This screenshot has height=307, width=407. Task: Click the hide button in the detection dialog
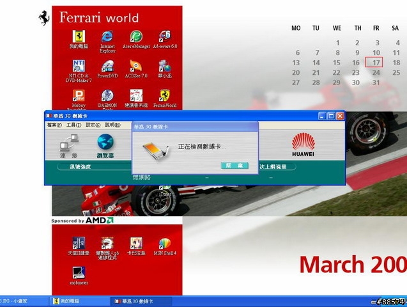coord(234,166)
